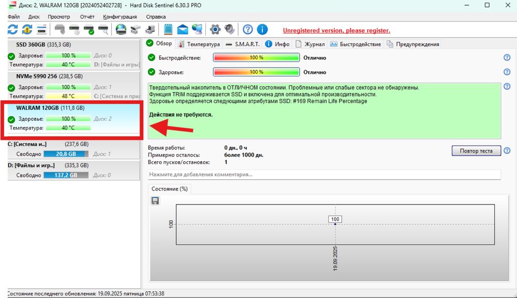Viewport: 517px width, 298px height.
Task: Switch to the S.M.A.R.T. tab
Action: coord(242,44)
